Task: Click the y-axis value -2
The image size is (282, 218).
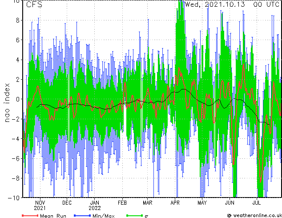Action: [x=16, y=119]
